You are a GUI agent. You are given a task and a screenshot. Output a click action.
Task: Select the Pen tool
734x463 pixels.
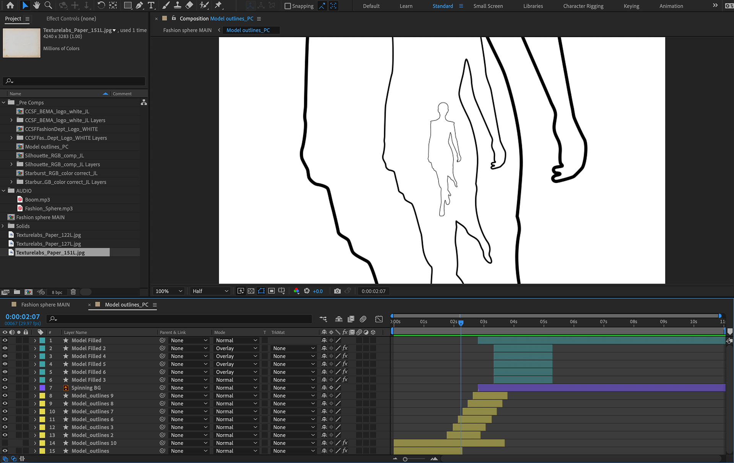point(140,5)
